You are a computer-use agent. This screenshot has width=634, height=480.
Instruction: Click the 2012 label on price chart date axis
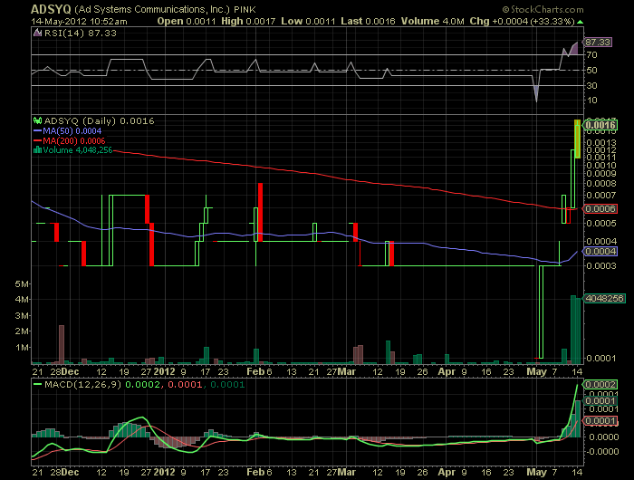click(165, 371)
